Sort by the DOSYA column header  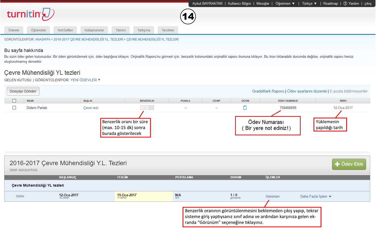tap(245, 101)
